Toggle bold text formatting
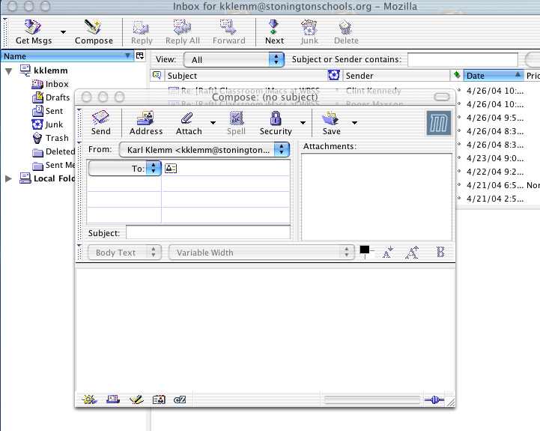This screenshot has height=431, width=540. (440, 253)
